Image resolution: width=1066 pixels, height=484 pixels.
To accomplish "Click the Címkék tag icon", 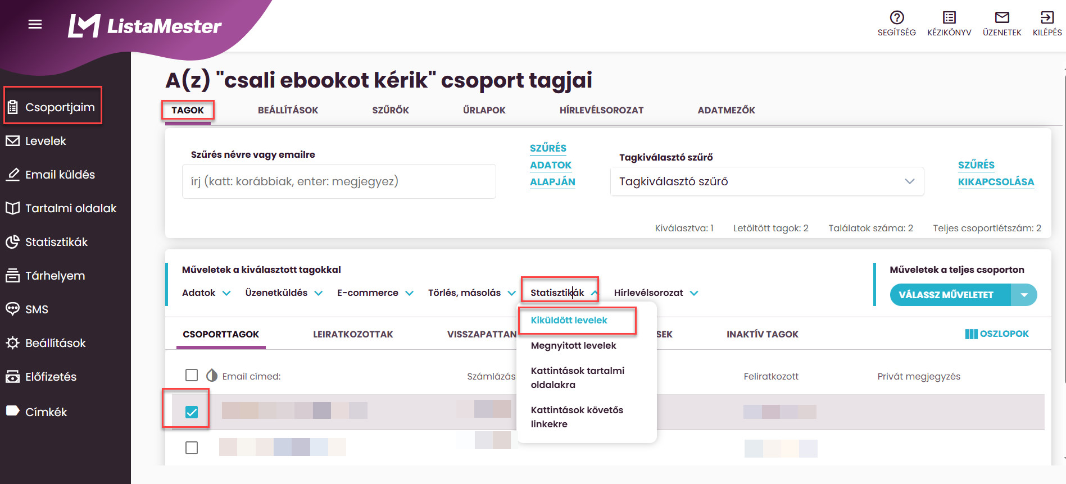I will pyautogui.click(x=13, y=411).
